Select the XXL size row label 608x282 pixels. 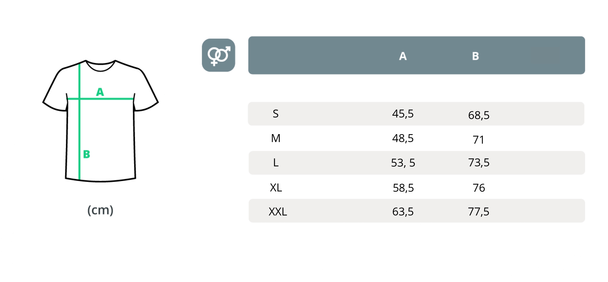pyautogui.click(x=278, y=212)
